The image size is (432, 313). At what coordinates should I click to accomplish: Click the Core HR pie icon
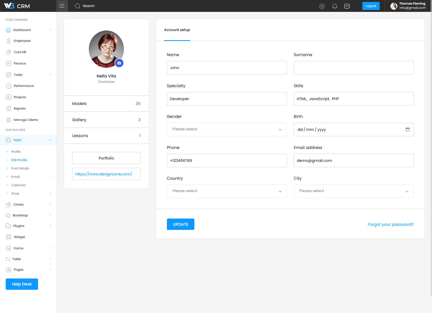click(x=9, y=52)
